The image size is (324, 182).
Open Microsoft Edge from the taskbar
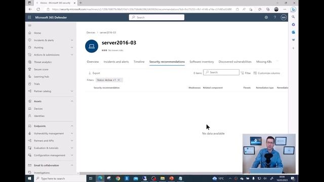click(x=100, y=178)
